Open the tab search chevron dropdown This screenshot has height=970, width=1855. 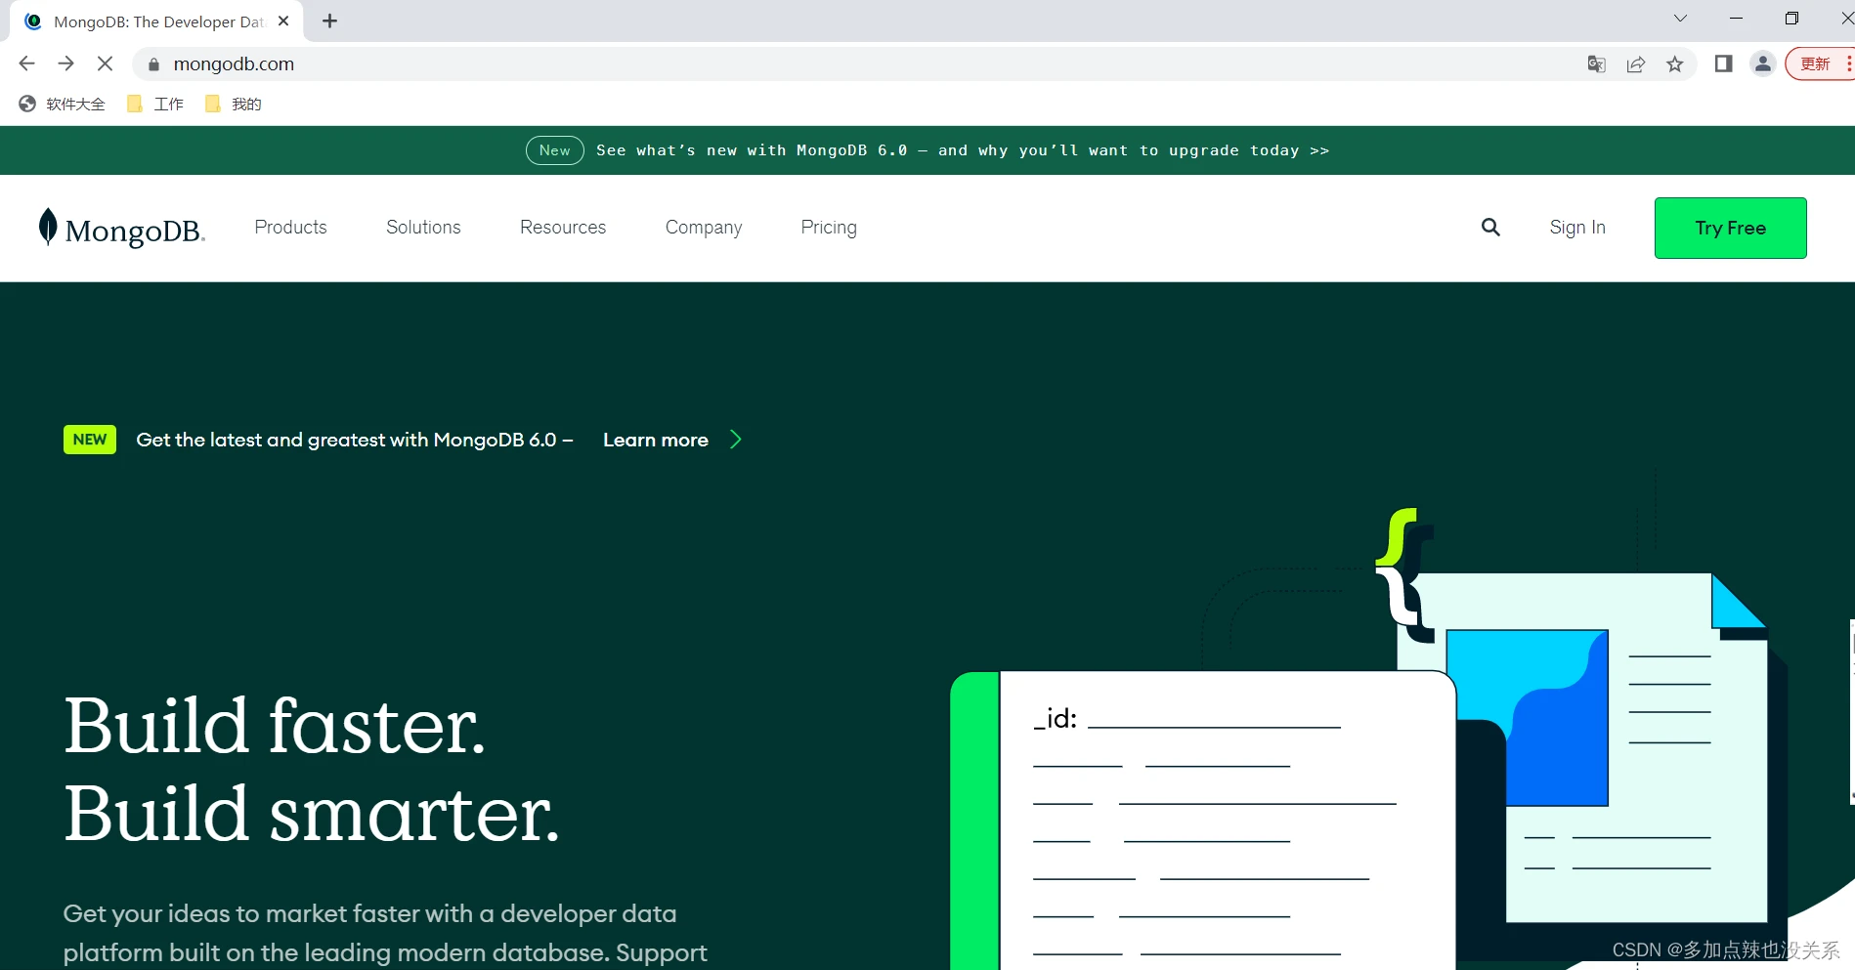click(x=1681, y=19)
